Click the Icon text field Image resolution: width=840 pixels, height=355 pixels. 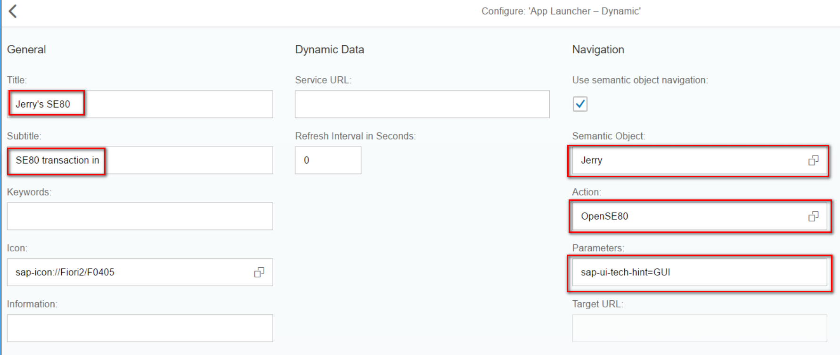pos(127,272)
